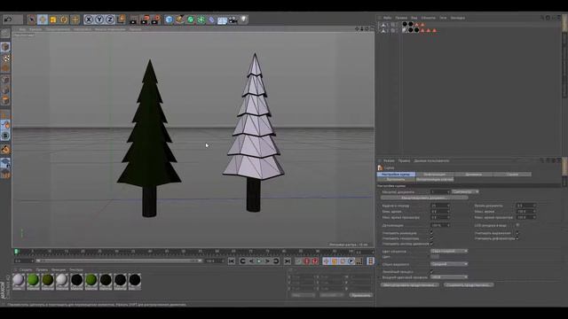Select the rightmost black material
The width and height of the screenshot is (568, 319).
click(134, 281)
